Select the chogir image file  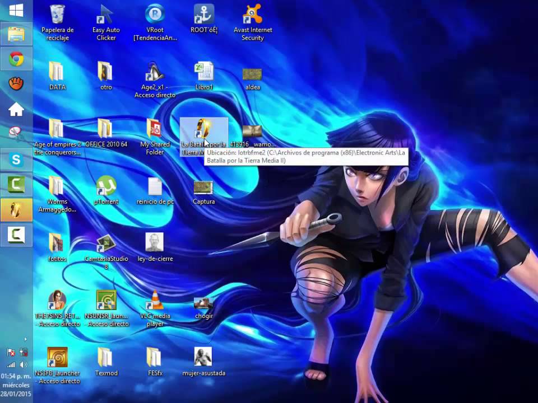[x=204, y=308]
